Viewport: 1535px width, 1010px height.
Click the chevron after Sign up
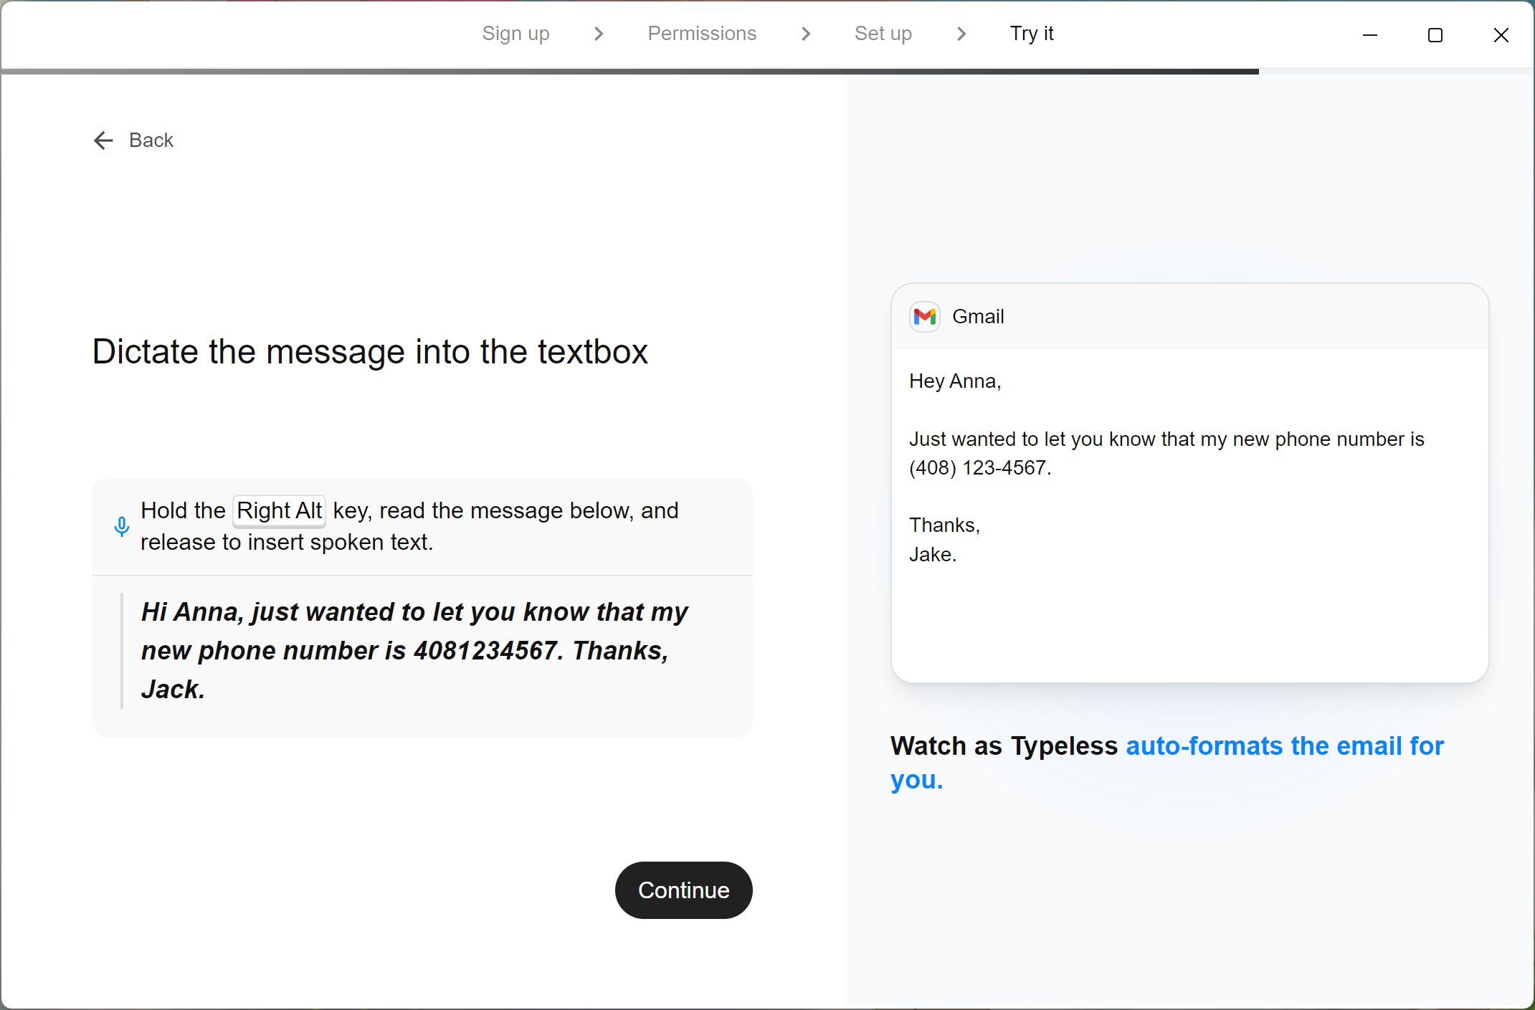pos(599,34)
